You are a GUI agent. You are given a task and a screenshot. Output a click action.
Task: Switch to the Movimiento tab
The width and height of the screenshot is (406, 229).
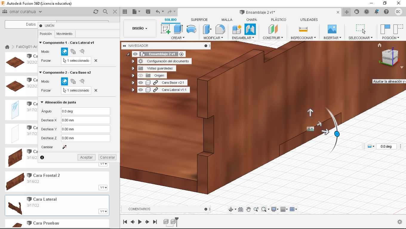point(64,34)
